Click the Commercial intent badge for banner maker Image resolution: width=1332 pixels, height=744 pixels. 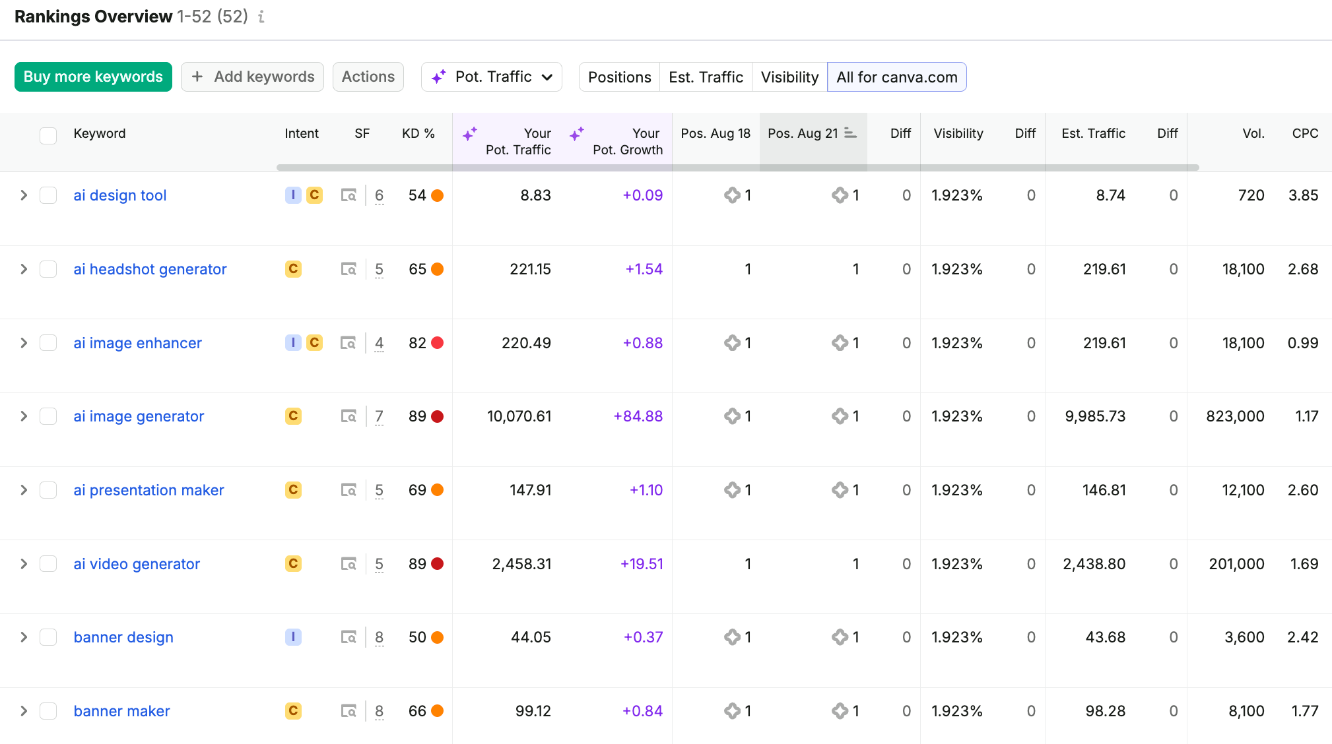tap(293, 711)
